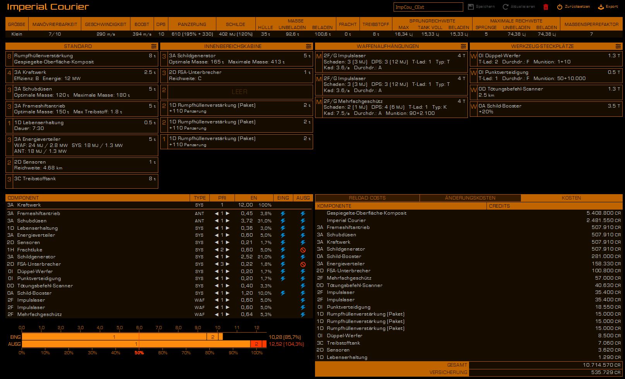The width and height of the screenshot is (625, 379).
Task: Switch to ÄNDERUNGSKOSTEN tab
Action: coord(470,198)
